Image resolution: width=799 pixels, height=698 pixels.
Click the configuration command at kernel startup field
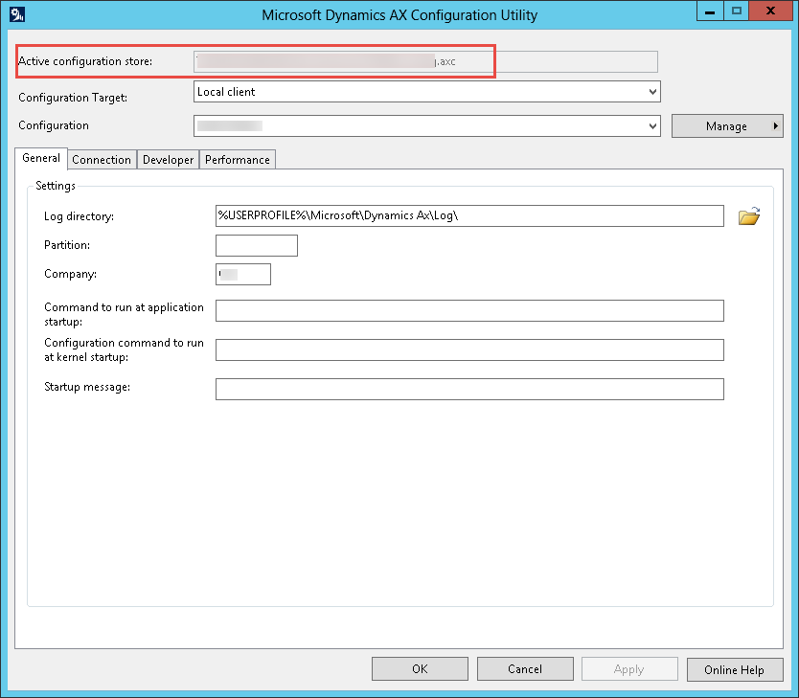[x=469, y=349]
